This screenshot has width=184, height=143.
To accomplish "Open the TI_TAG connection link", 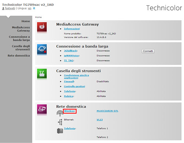I will [69, 61].
